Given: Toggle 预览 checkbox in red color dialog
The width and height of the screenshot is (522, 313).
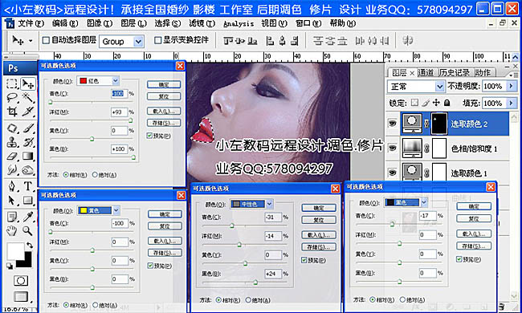Looking at the screenshot, I should tap(149, 136).
